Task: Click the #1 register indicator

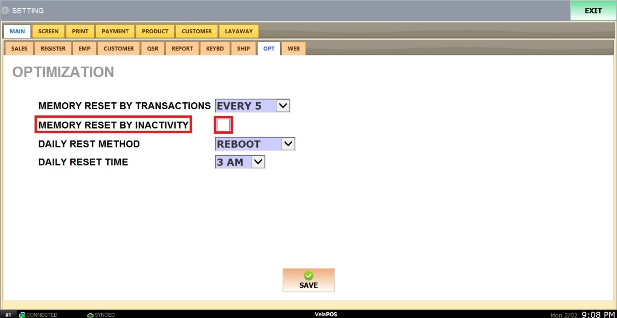Action: tap(8, 315)
